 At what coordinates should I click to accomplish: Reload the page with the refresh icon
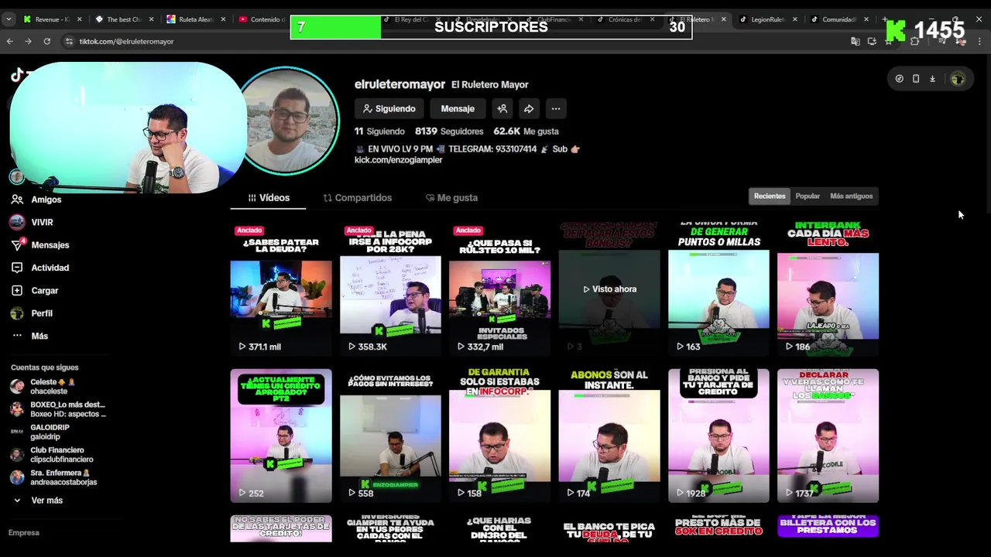pos(47,41)
